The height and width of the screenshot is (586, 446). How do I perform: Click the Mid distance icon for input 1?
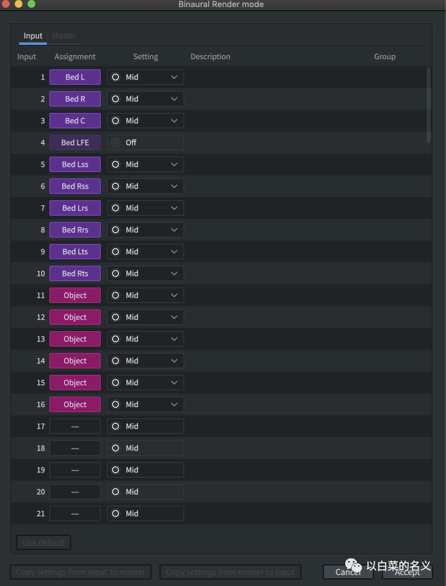coord(116,77)
